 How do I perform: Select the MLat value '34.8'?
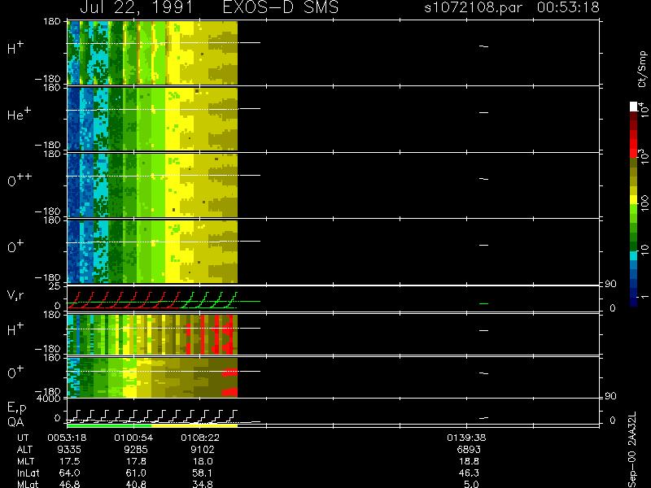[x=203, y=484]
